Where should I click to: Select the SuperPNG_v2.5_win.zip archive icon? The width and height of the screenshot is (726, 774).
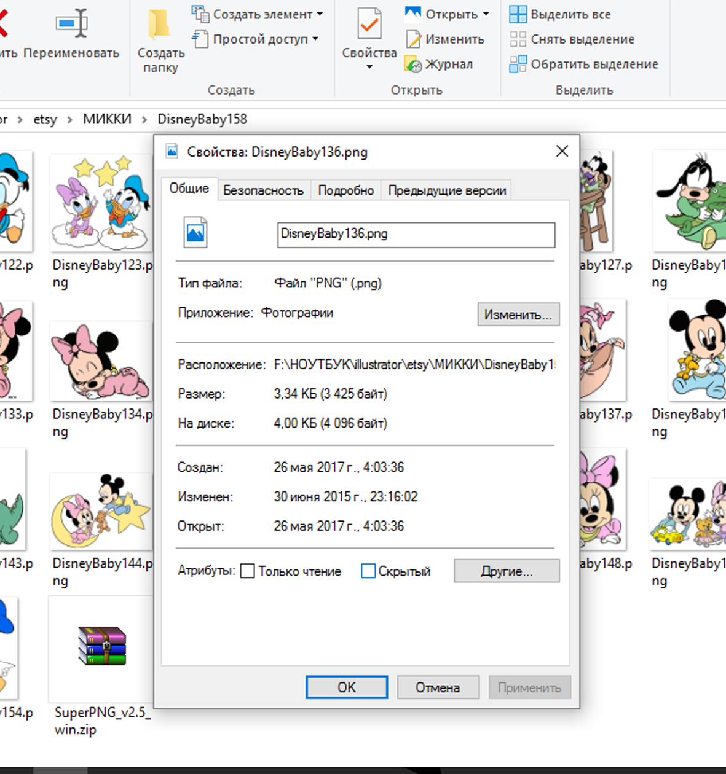click(102, 646)
